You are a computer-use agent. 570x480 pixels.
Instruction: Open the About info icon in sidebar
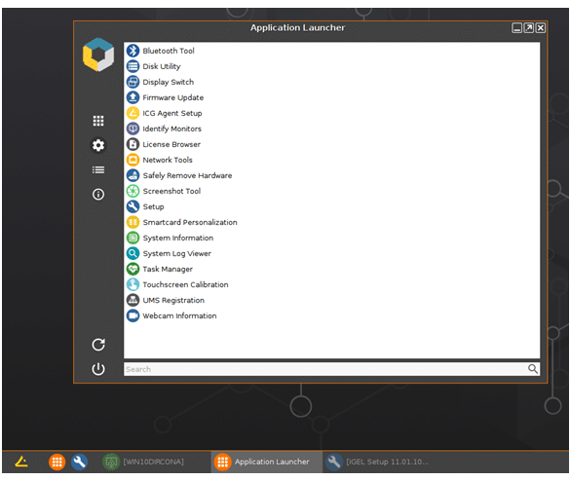[98, 195]
